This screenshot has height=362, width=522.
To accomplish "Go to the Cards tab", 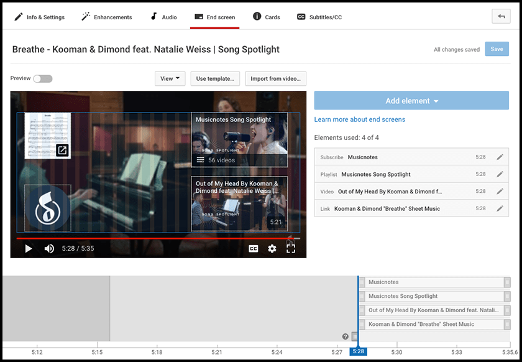I will click(267, 17).
